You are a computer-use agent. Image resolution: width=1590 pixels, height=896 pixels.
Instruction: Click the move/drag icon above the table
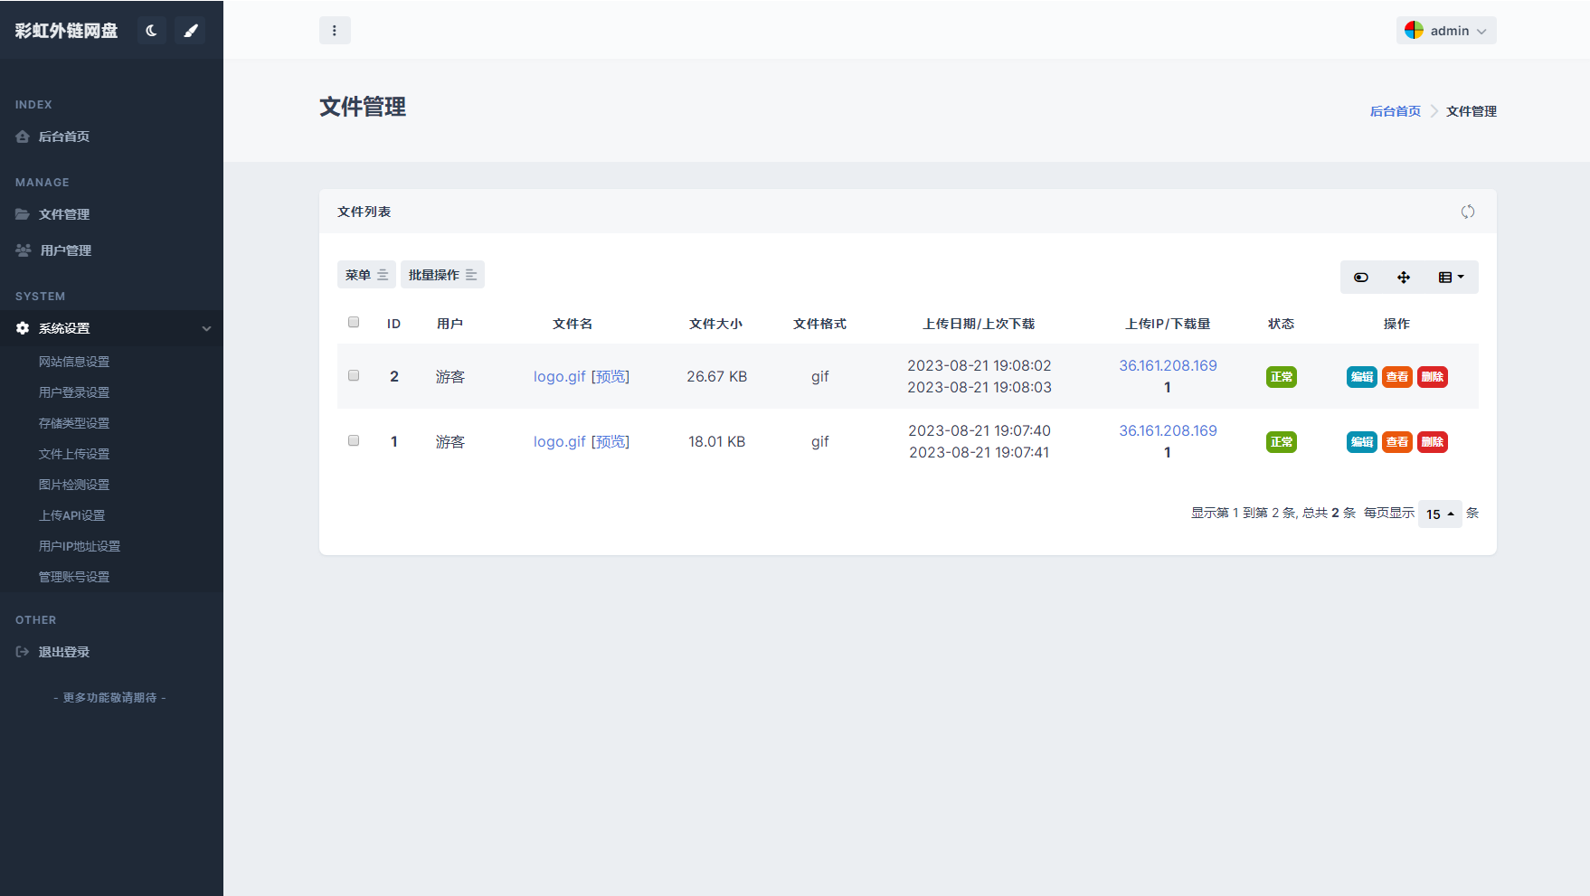click(1404, 277)
